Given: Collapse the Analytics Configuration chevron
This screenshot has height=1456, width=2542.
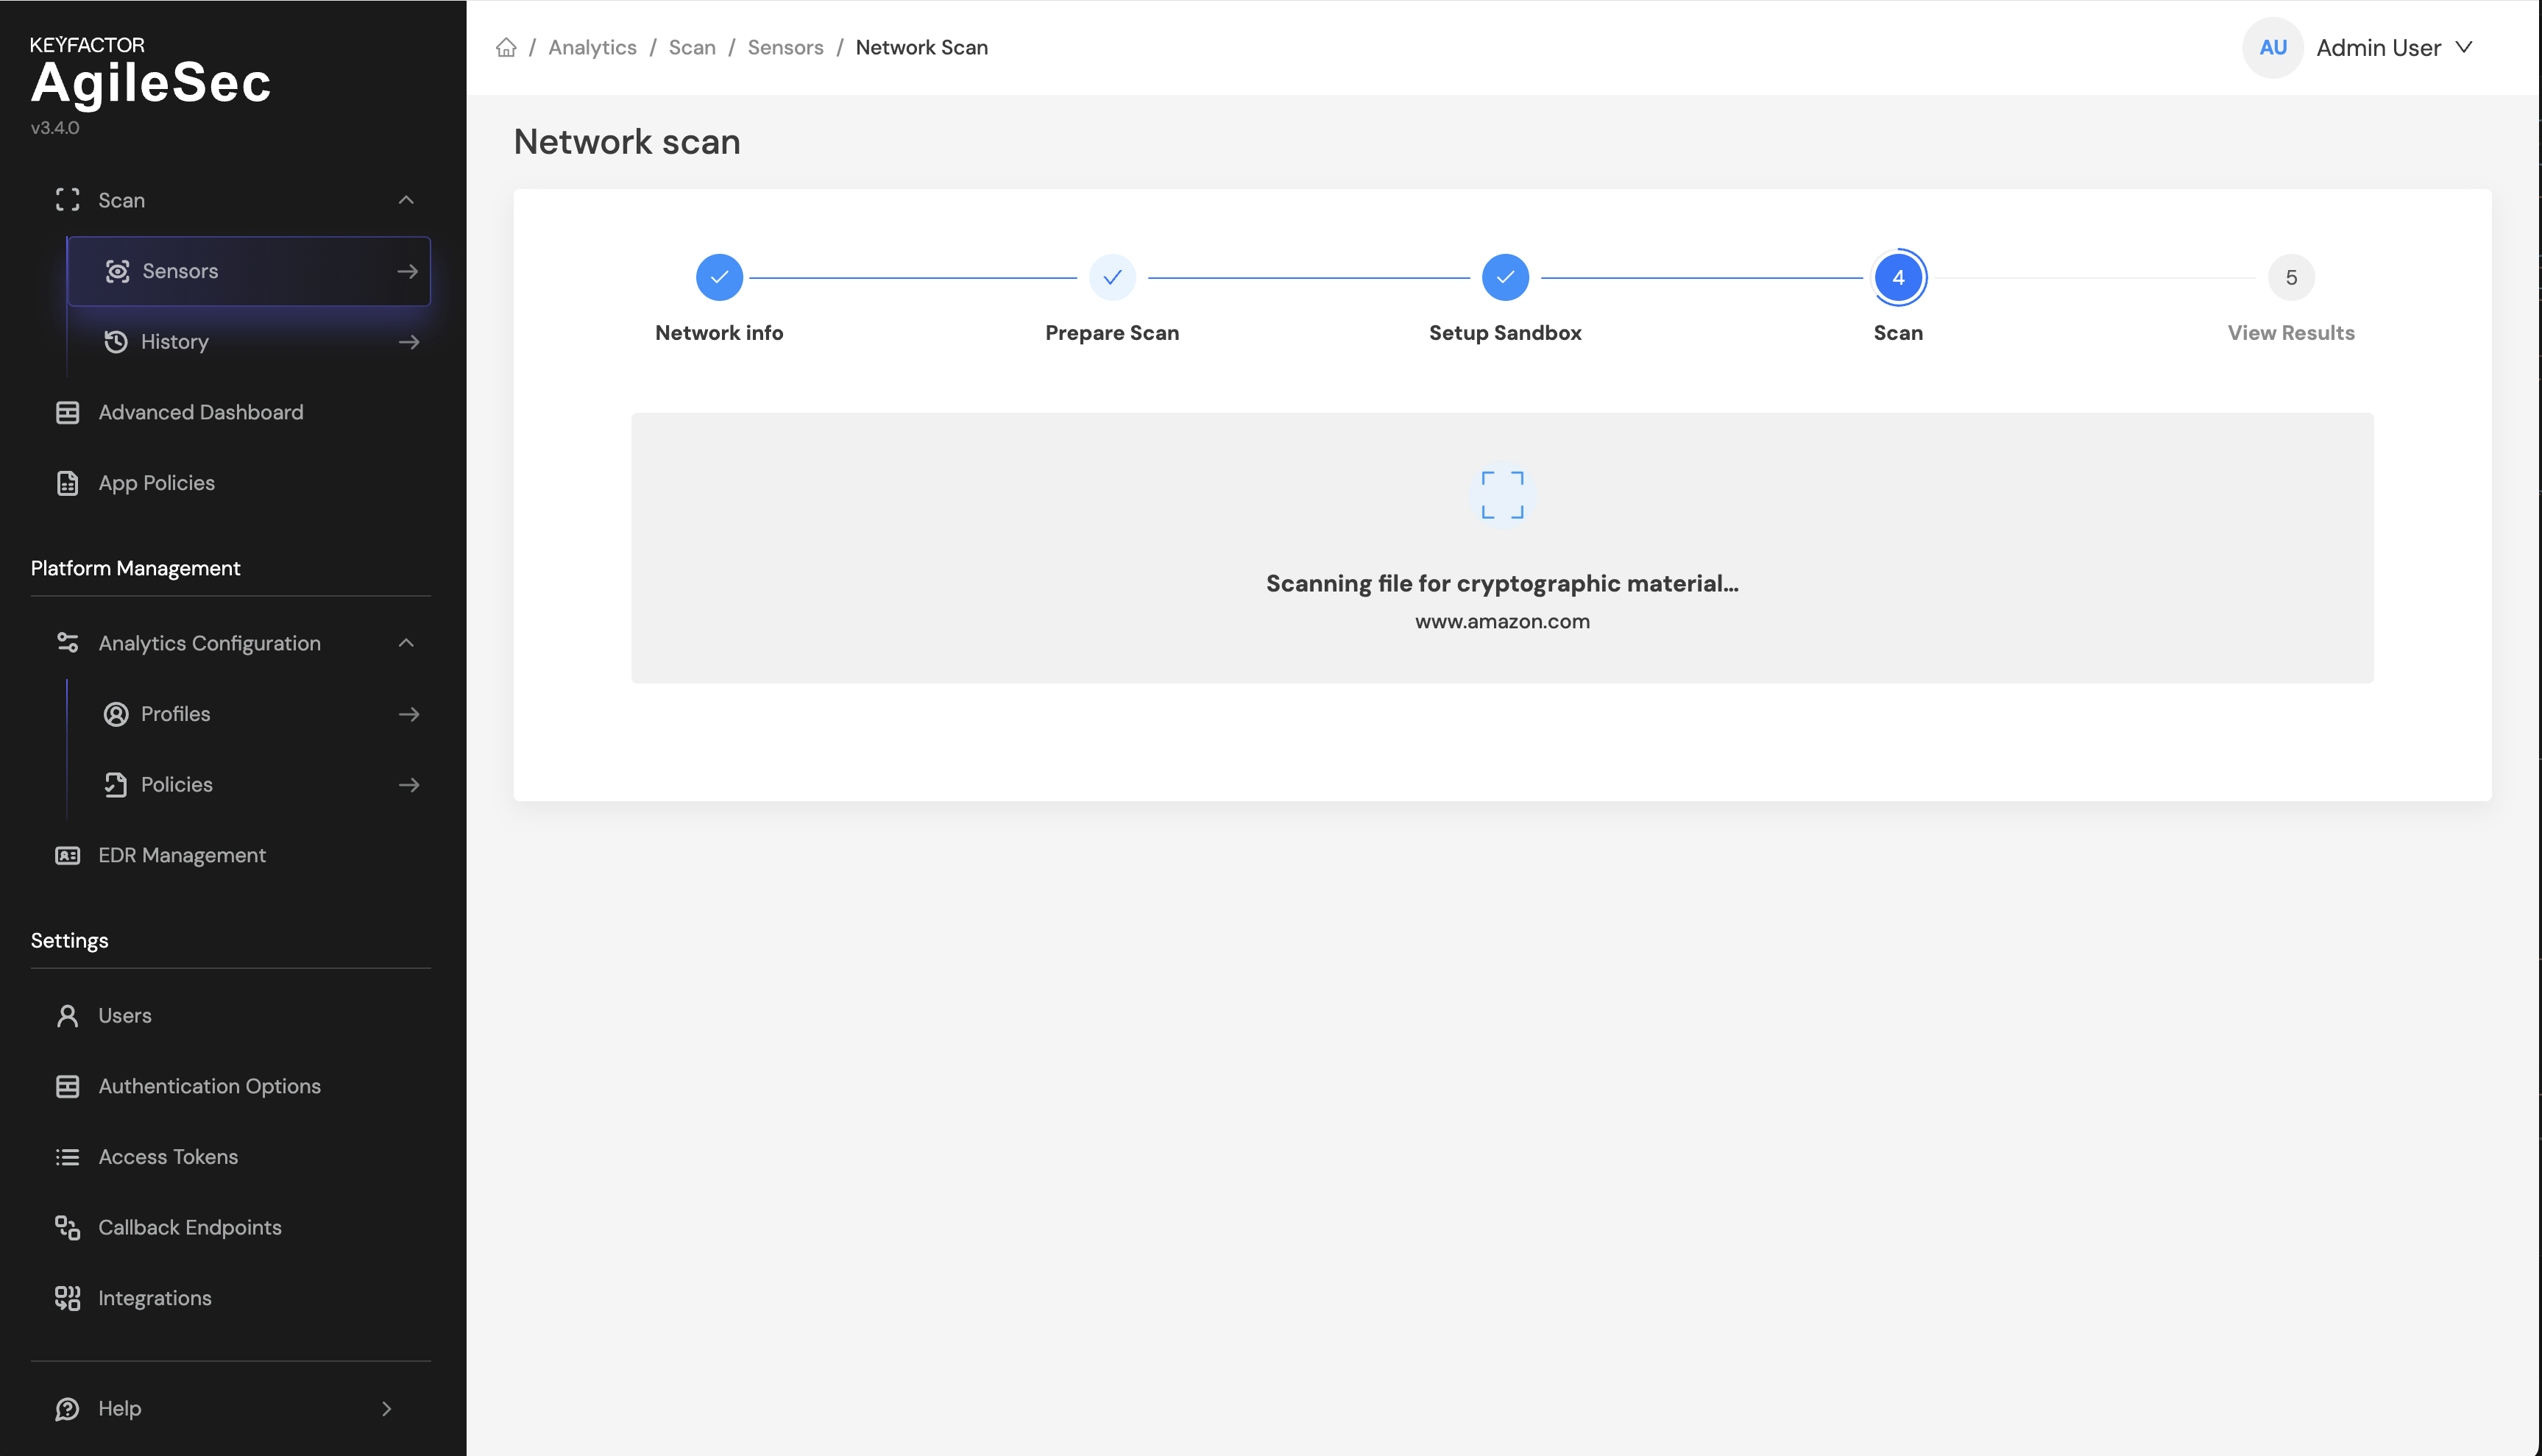Looking at the screenshot, I should point(406,643).
